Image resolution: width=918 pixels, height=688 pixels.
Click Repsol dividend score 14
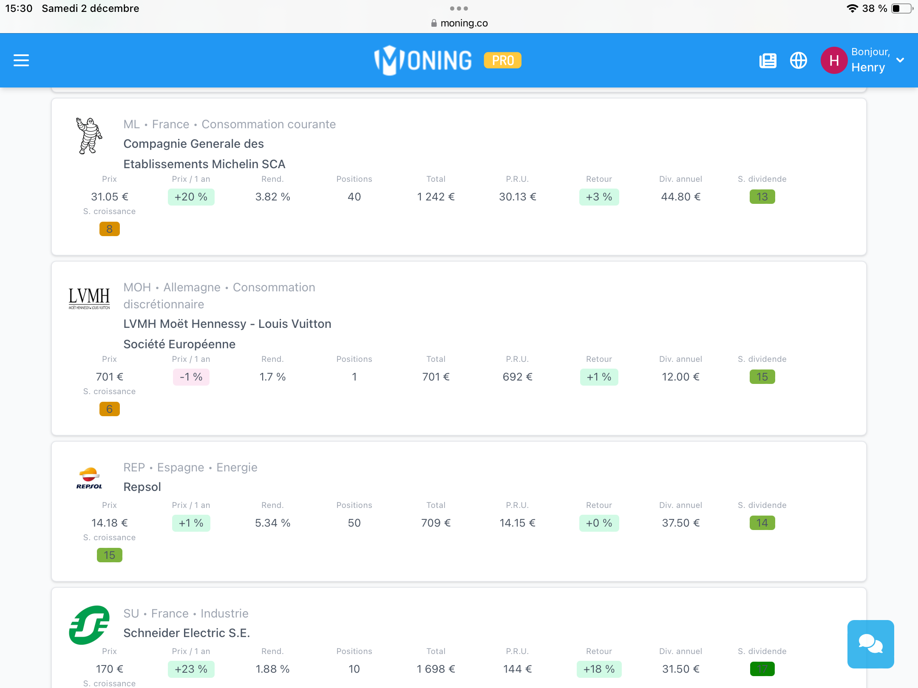click(762, 523)
